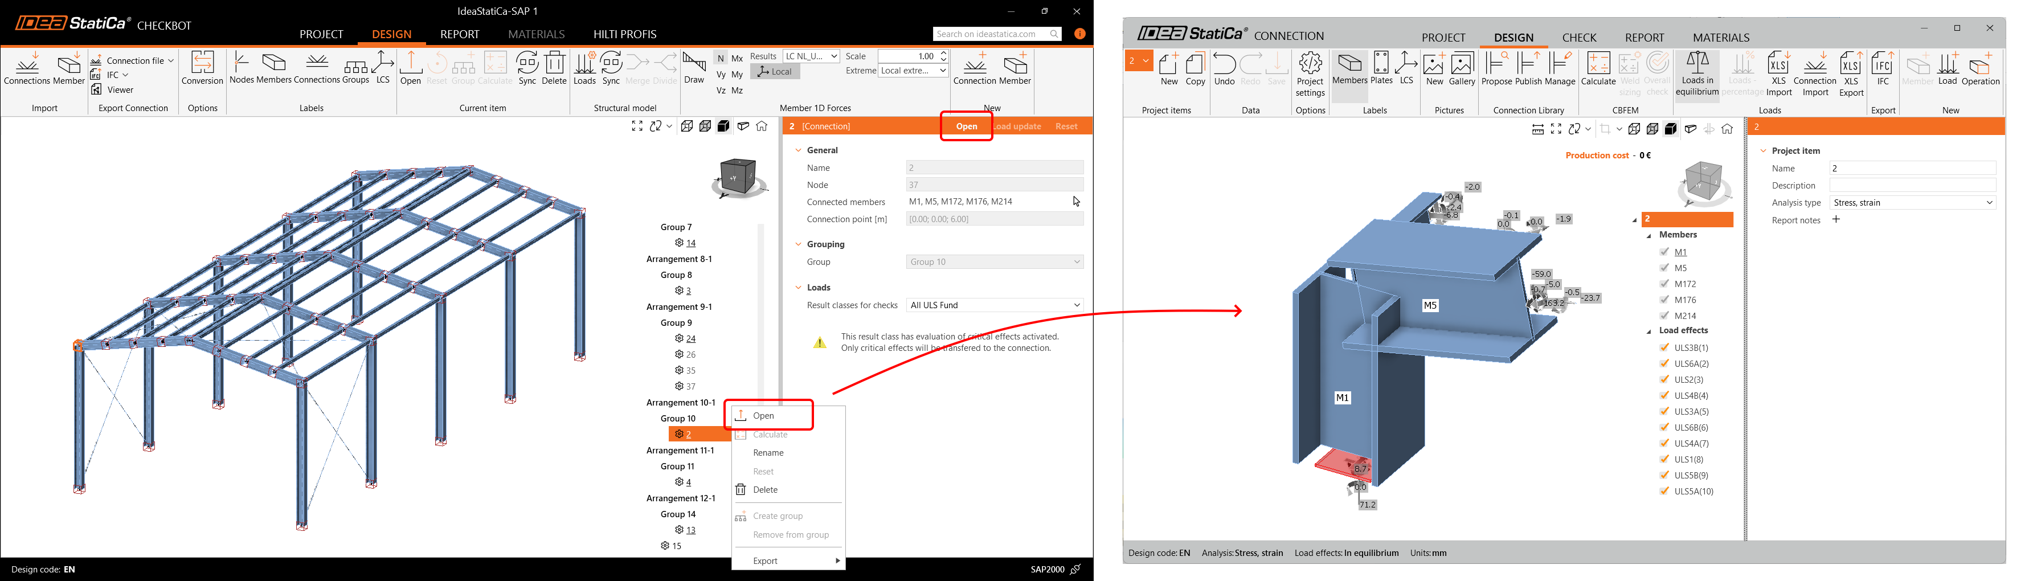Screen dimensions: 2033x581
Task: Toggle the ULS3B(1) load effect checkbox
Action: point(1664,348)
